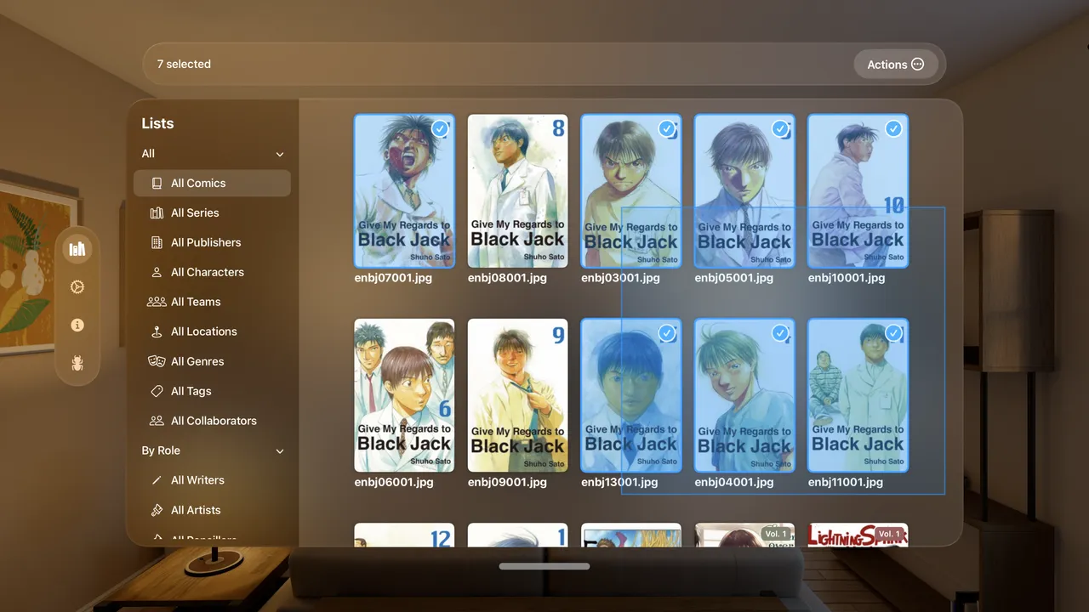This screenshot has width=1089, height=612.
Task: Click the group icon beside All Teams
Action: pos(157,302)
